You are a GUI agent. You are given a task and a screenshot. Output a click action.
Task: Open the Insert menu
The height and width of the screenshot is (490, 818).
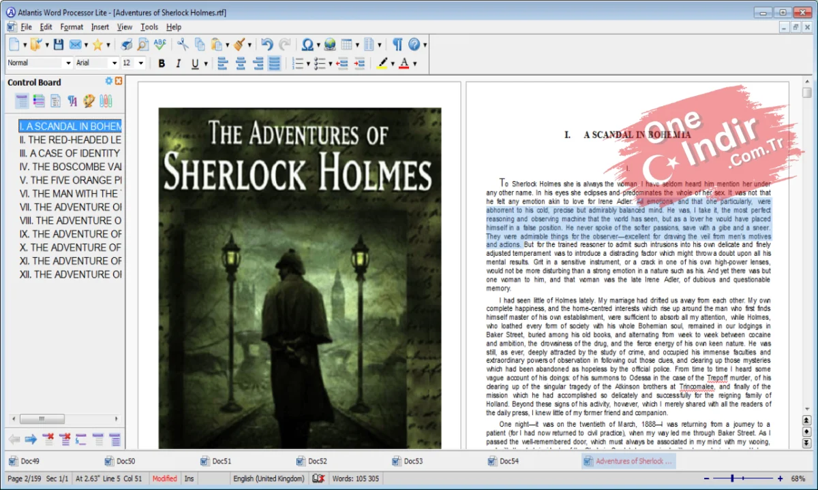tap(100, 27)
